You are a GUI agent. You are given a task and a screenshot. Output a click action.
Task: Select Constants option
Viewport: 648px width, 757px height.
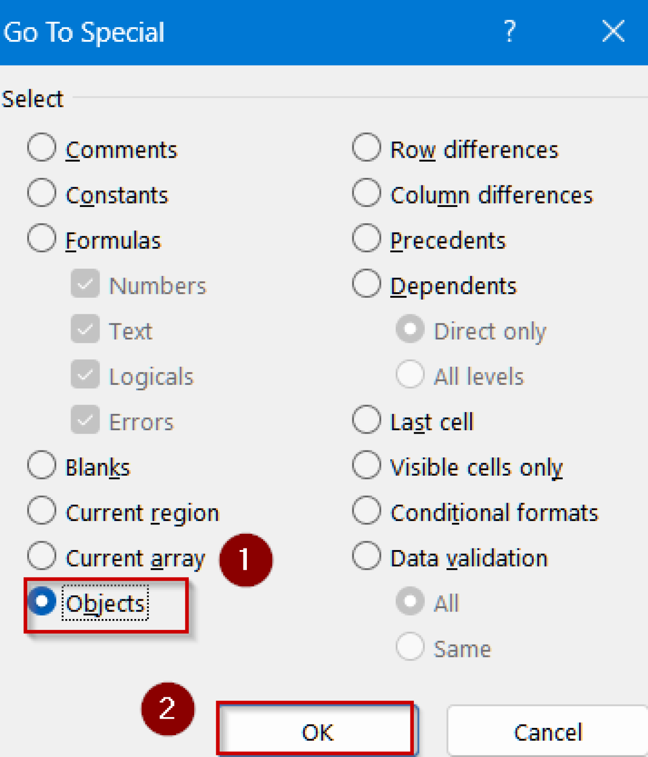41,193
